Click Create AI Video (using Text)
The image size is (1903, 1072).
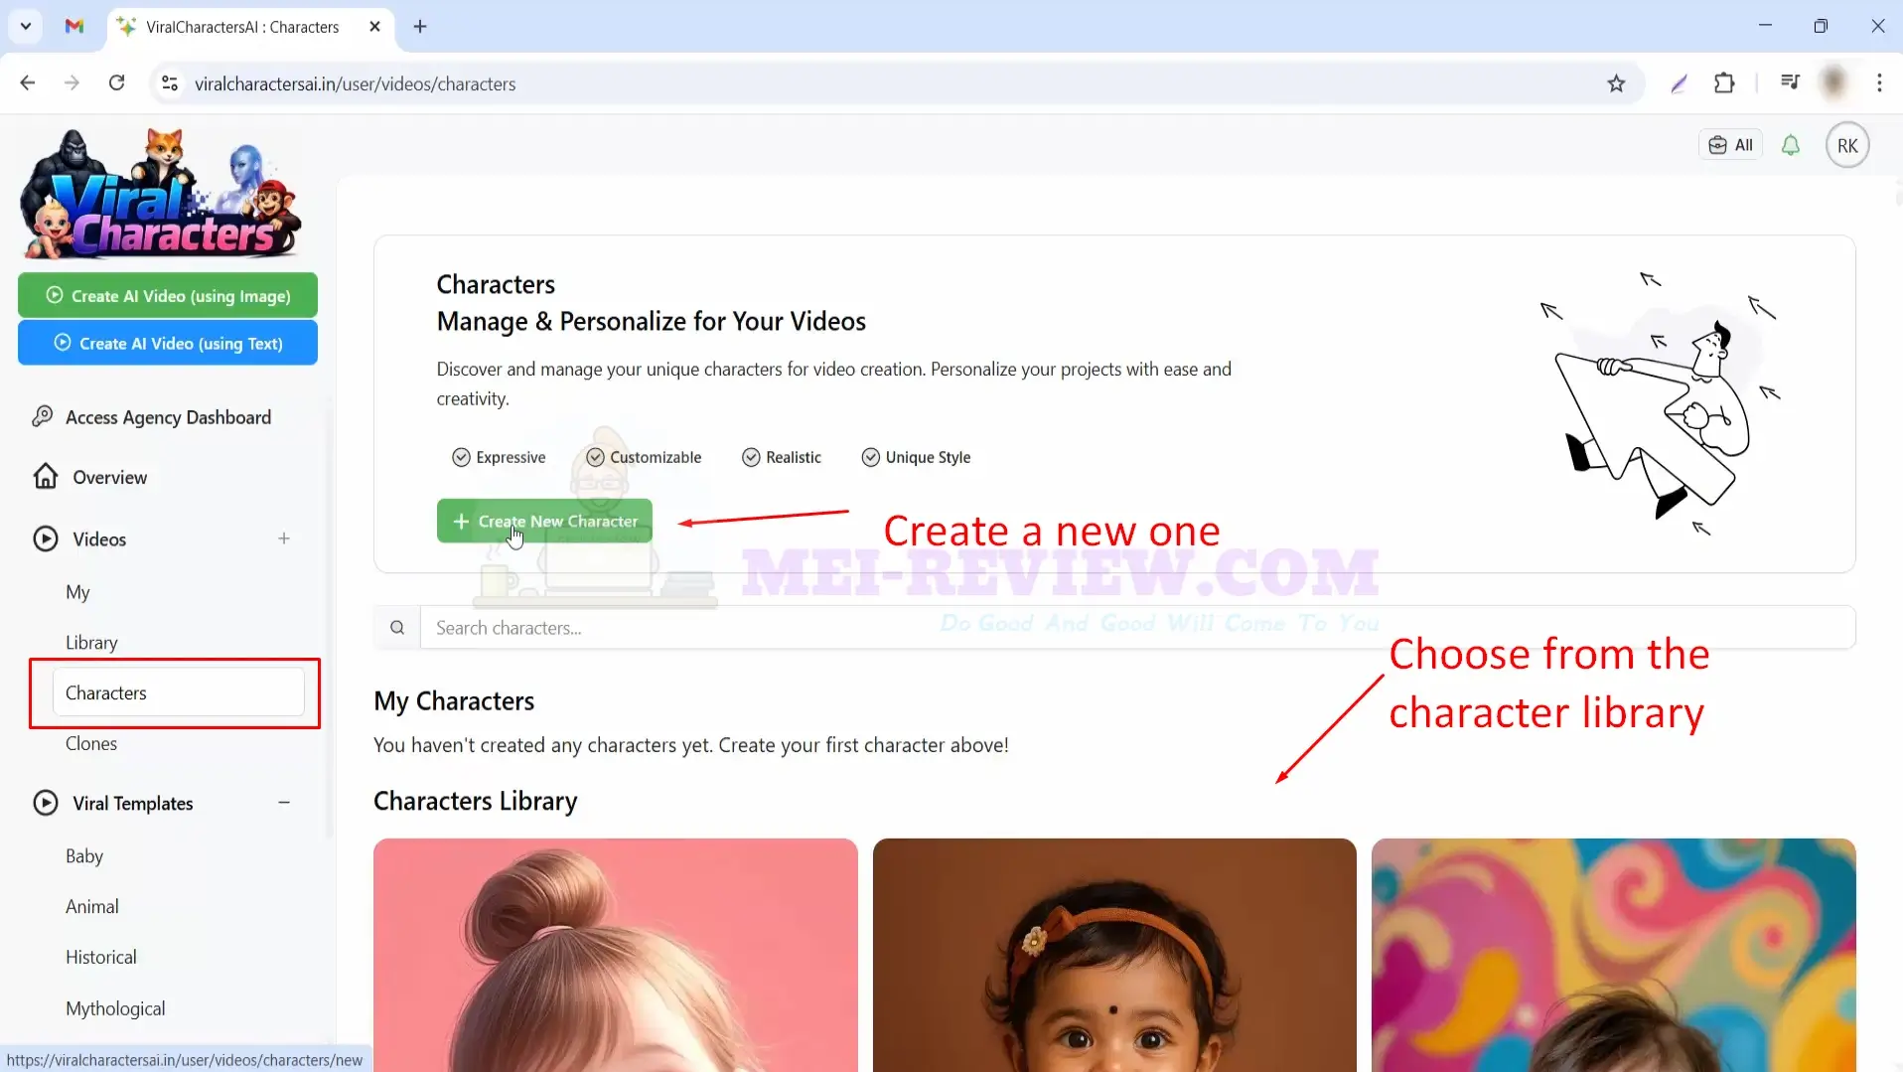168,343
